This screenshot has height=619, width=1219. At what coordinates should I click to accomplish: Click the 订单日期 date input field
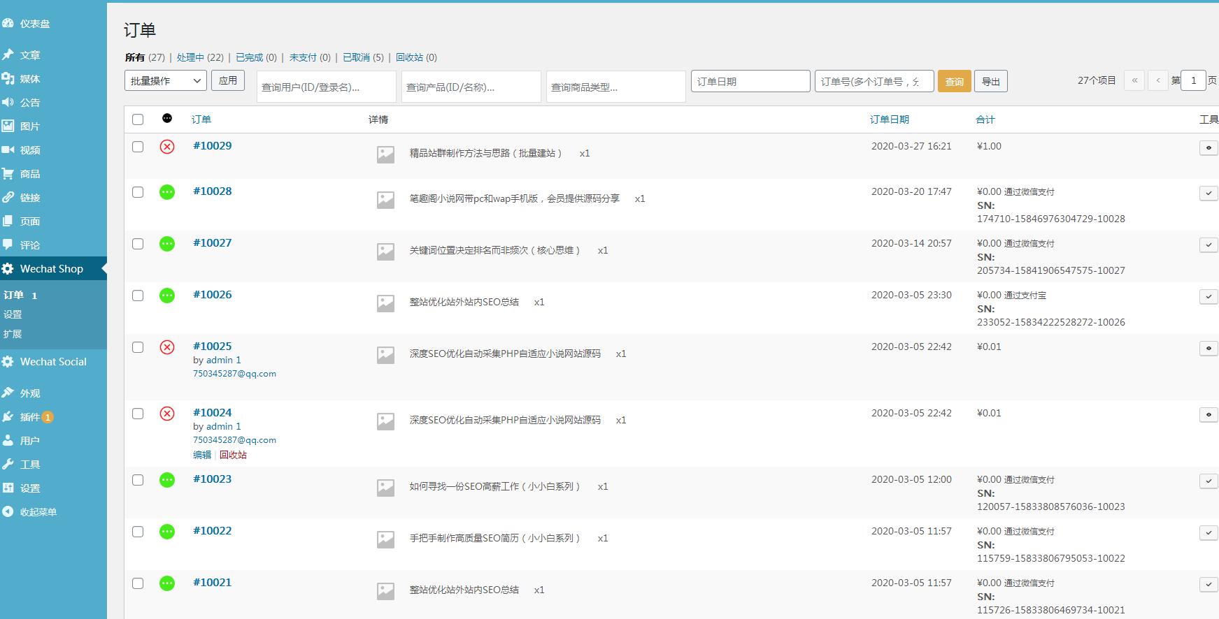click(750, 81)
